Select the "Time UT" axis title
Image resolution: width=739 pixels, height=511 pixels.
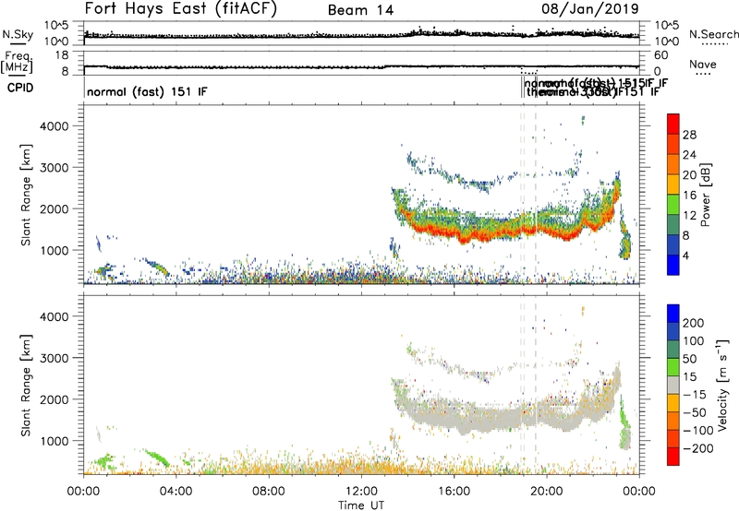[361, 505]
